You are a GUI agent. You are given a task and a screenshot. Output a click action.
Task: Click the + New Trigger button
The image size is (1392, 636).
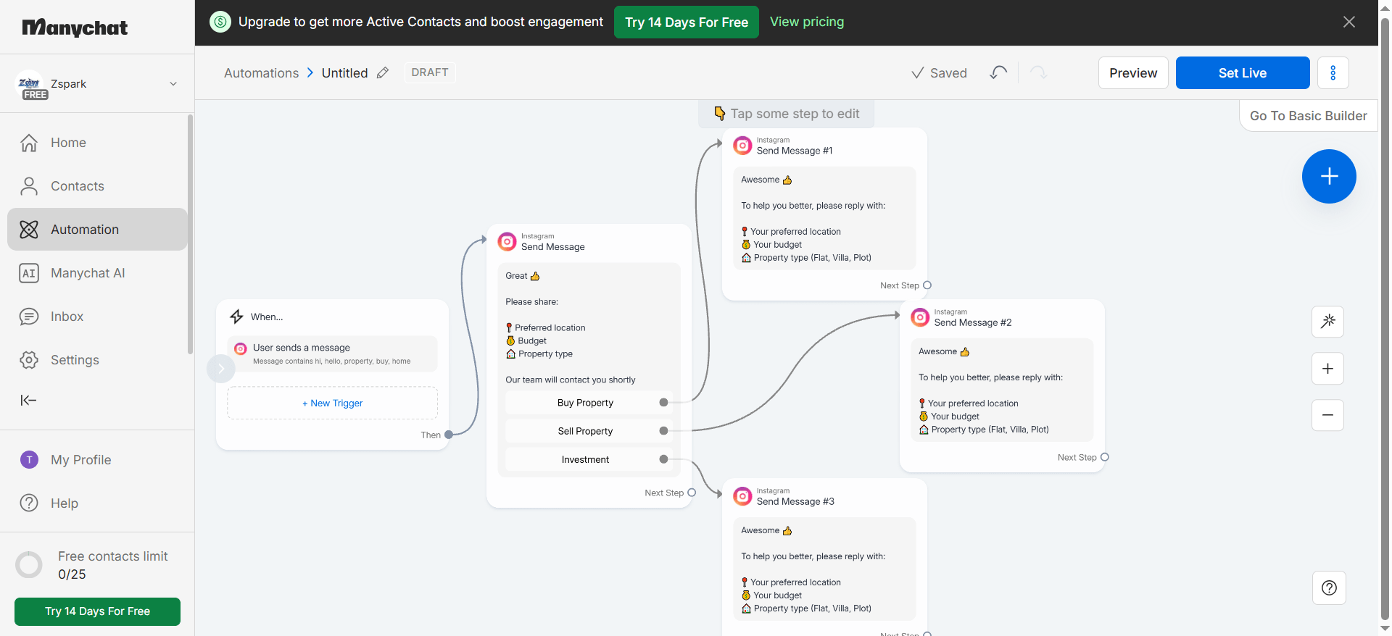pos(332,403)
